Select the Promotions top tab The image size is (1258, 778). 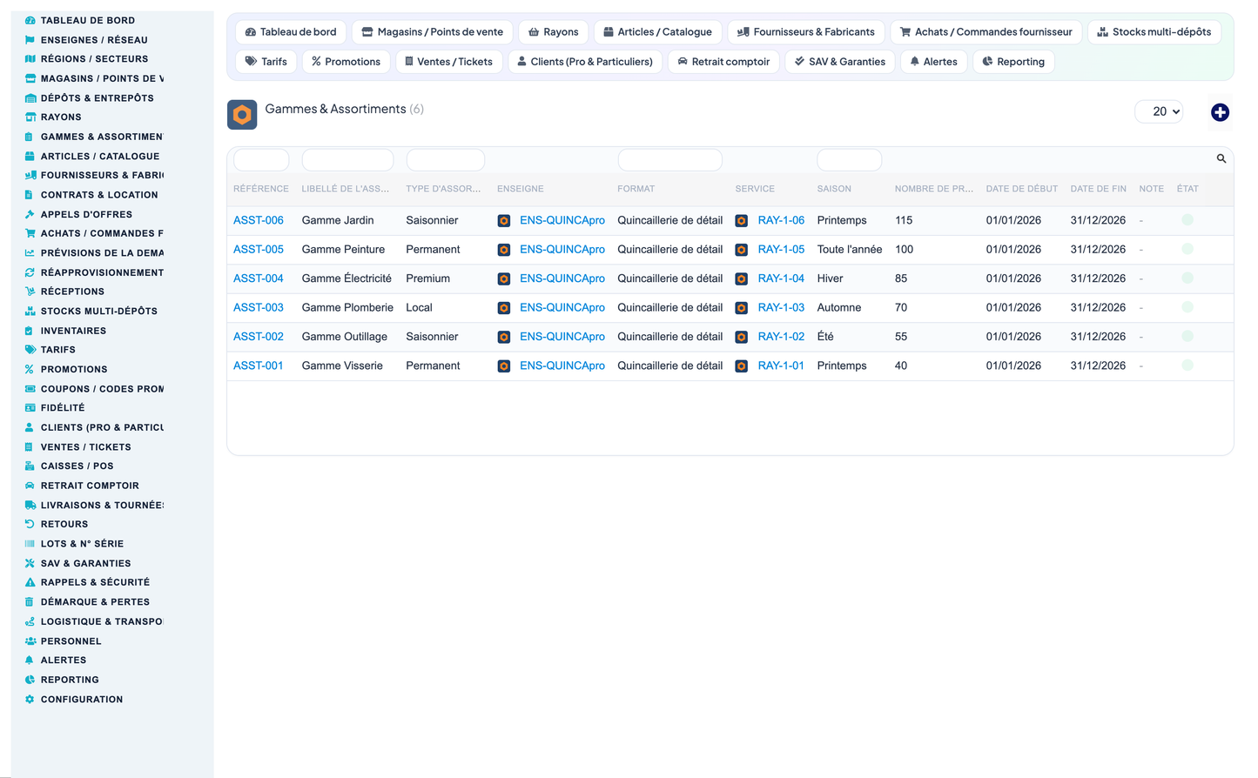click(346, 62)
